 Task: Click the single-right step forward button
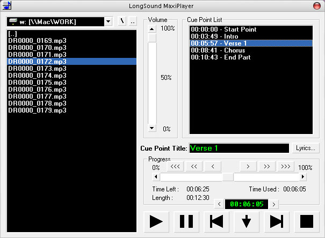tap(248, 167)
